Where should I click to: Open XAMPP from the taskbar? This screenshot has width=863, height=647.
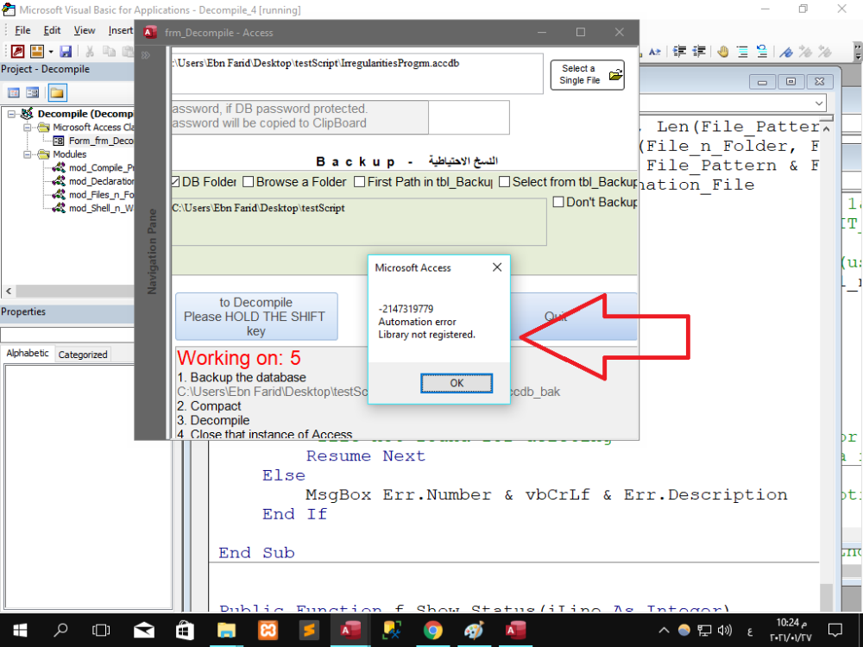point(268,630)
